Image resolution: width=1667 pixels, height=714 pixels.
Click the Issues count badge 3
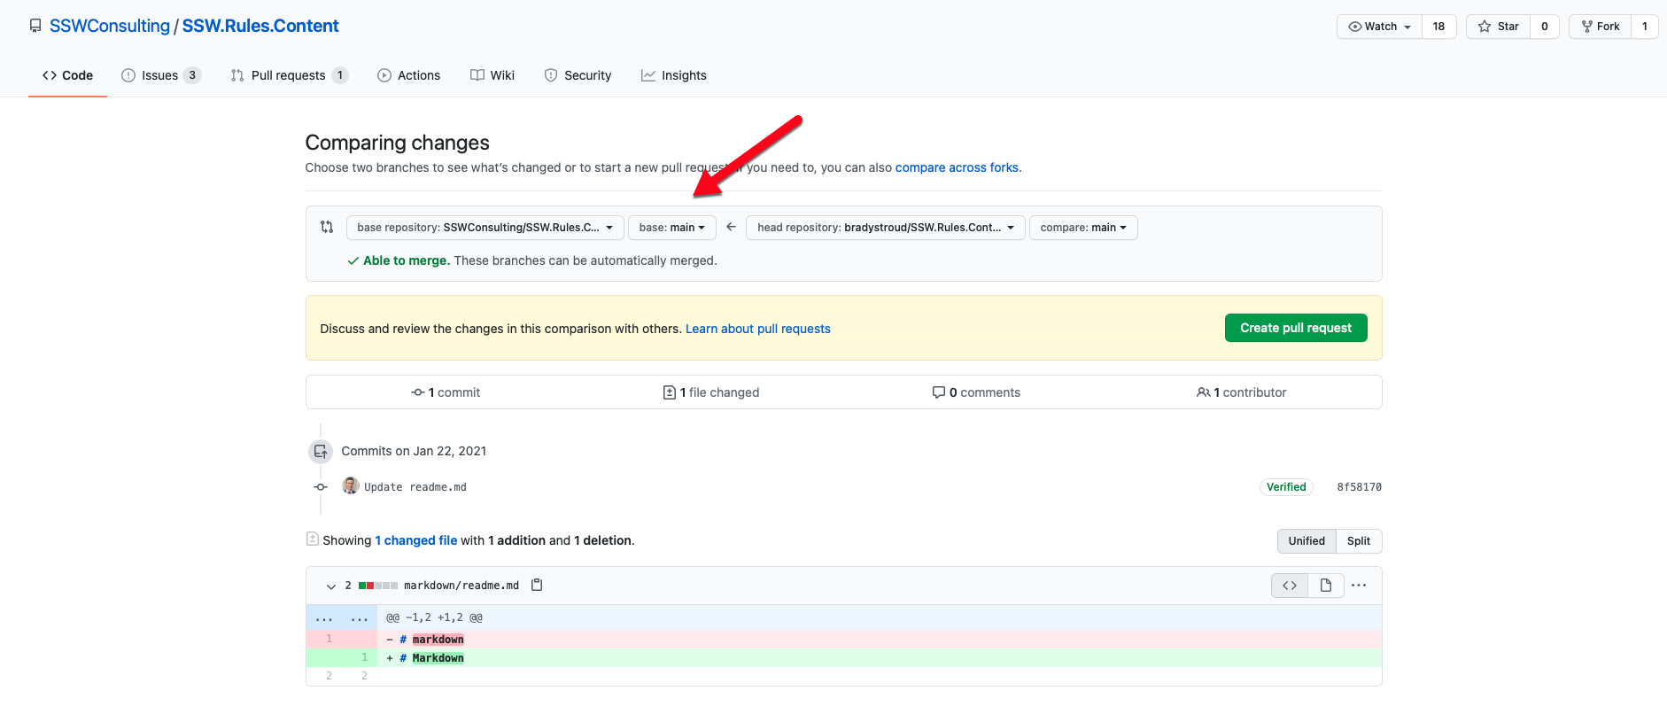click(192, 75)
